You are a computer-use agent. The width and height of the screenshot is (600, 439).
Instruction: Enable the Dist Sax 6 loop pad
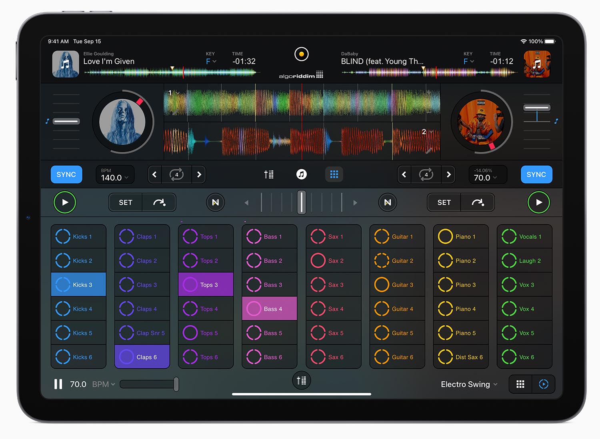pos(461,357)
